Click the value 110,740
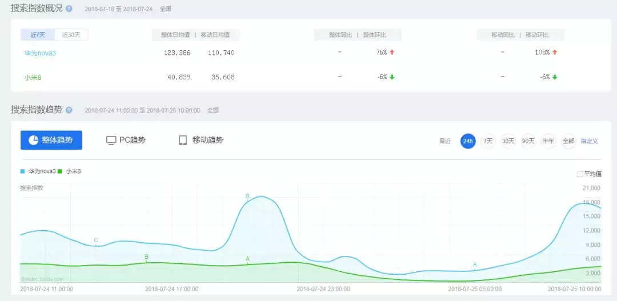The image size is (617, 301). (x=221, y=53)
